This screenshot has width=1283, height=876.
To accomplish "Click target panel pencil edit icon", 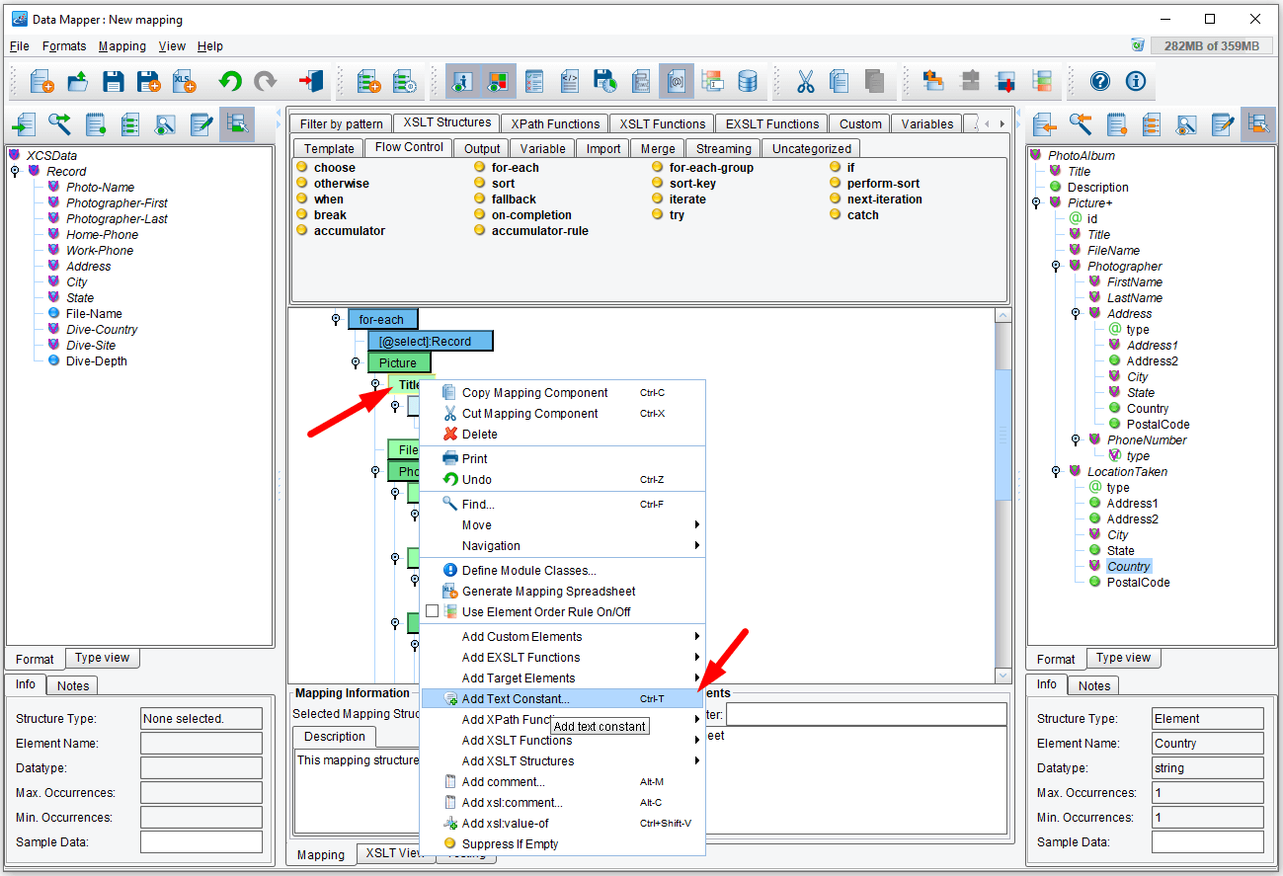I will (1223, 124).
